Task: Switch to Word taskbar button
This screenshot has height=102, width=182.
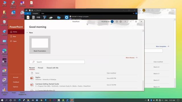Action: click(67, 100)
